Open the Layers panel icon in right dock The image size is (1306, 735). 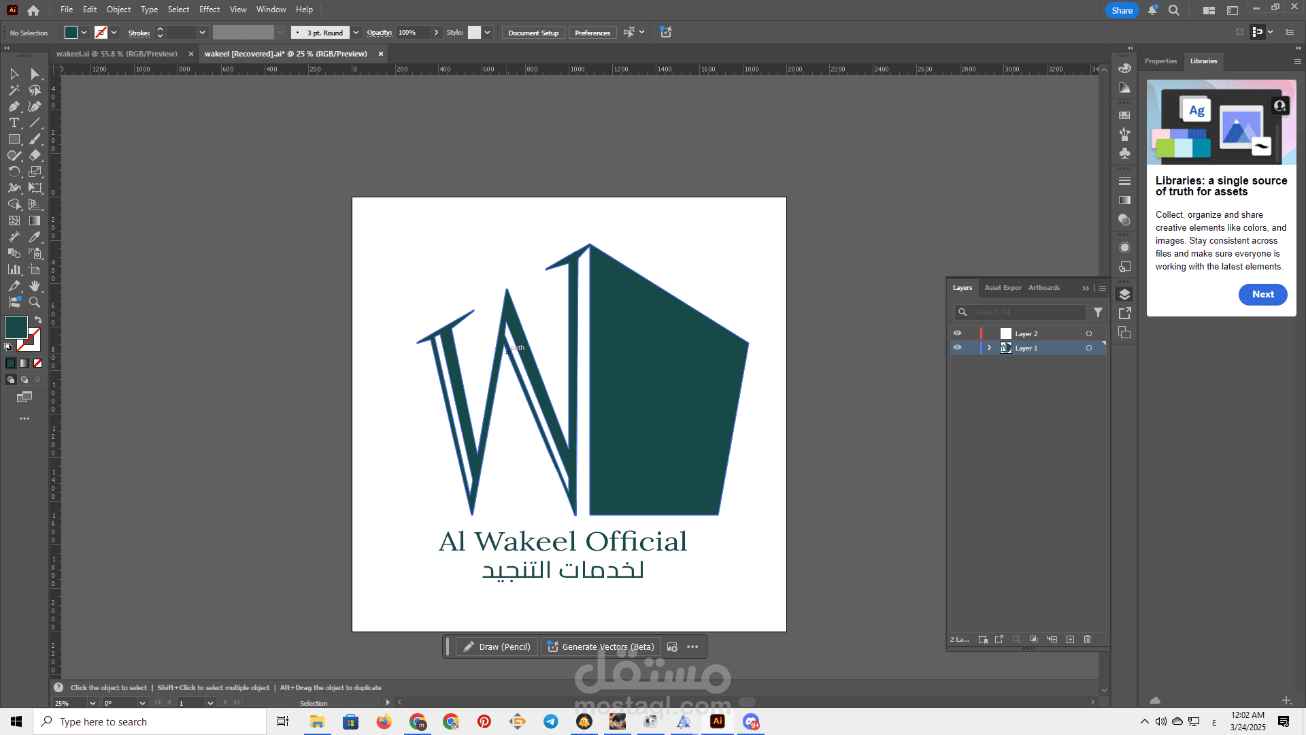click(x=1124, y=294)
